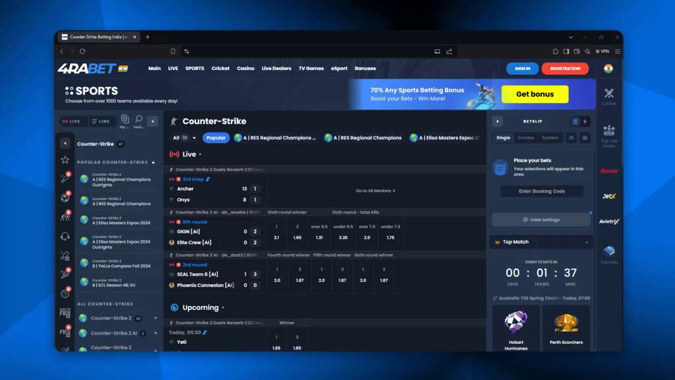Image resolution: width=675 pixels, height=380 pixels.
Task: Collapse Popular Counter-Strike list
Action: point(153,162)
